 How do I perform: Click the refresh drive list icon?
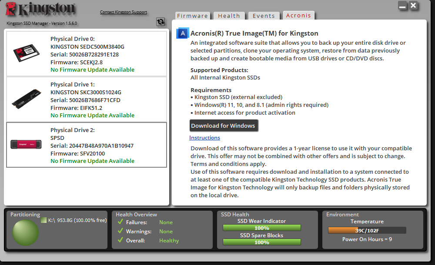pos(161,22)
